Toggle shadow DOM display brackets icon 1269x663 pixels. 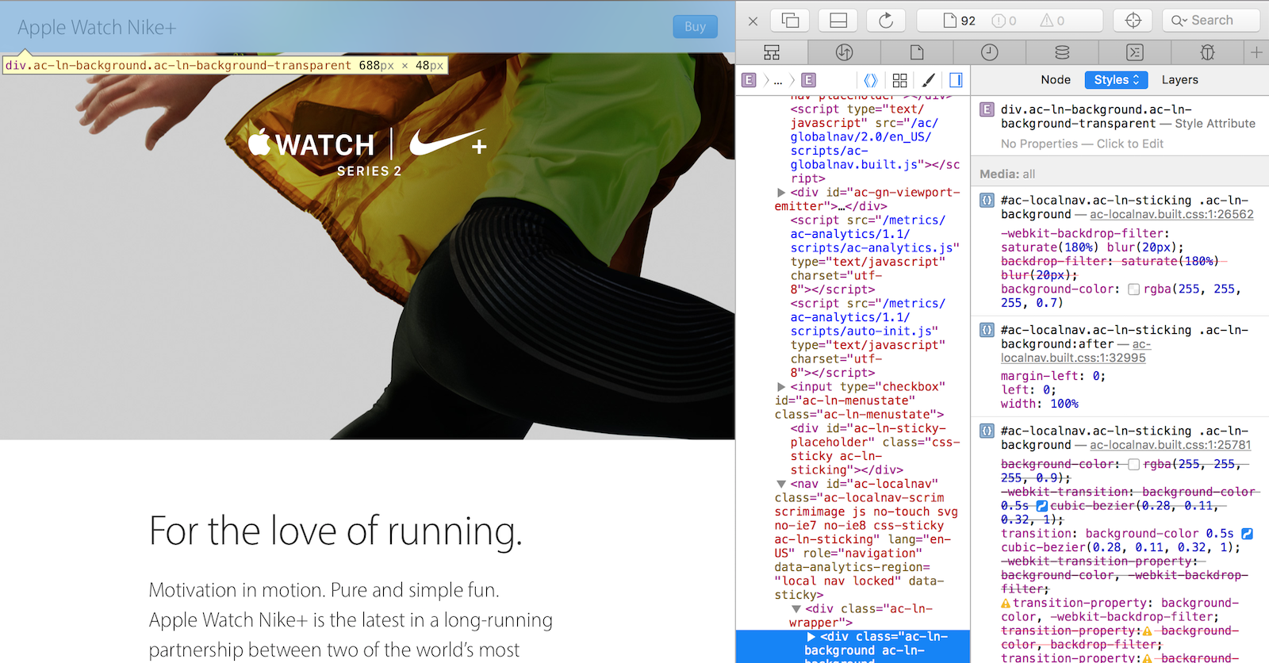[870, 80]
